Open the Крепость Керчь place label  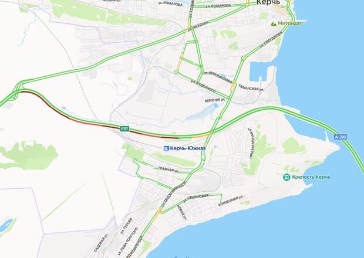(311, 177)
